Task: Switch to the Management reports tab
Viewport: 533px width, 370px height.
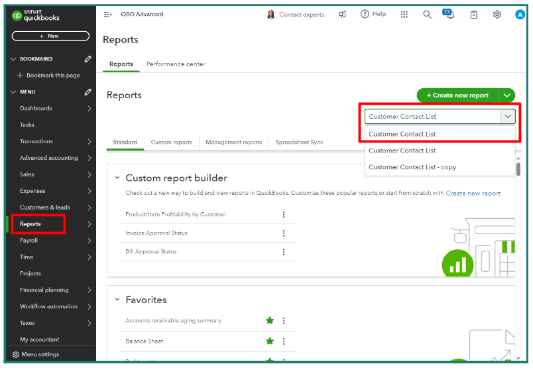Action: tap(234, 142)
